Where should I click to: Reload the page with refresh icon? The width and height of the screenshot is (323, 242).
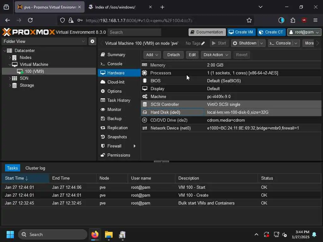[30, 20]
